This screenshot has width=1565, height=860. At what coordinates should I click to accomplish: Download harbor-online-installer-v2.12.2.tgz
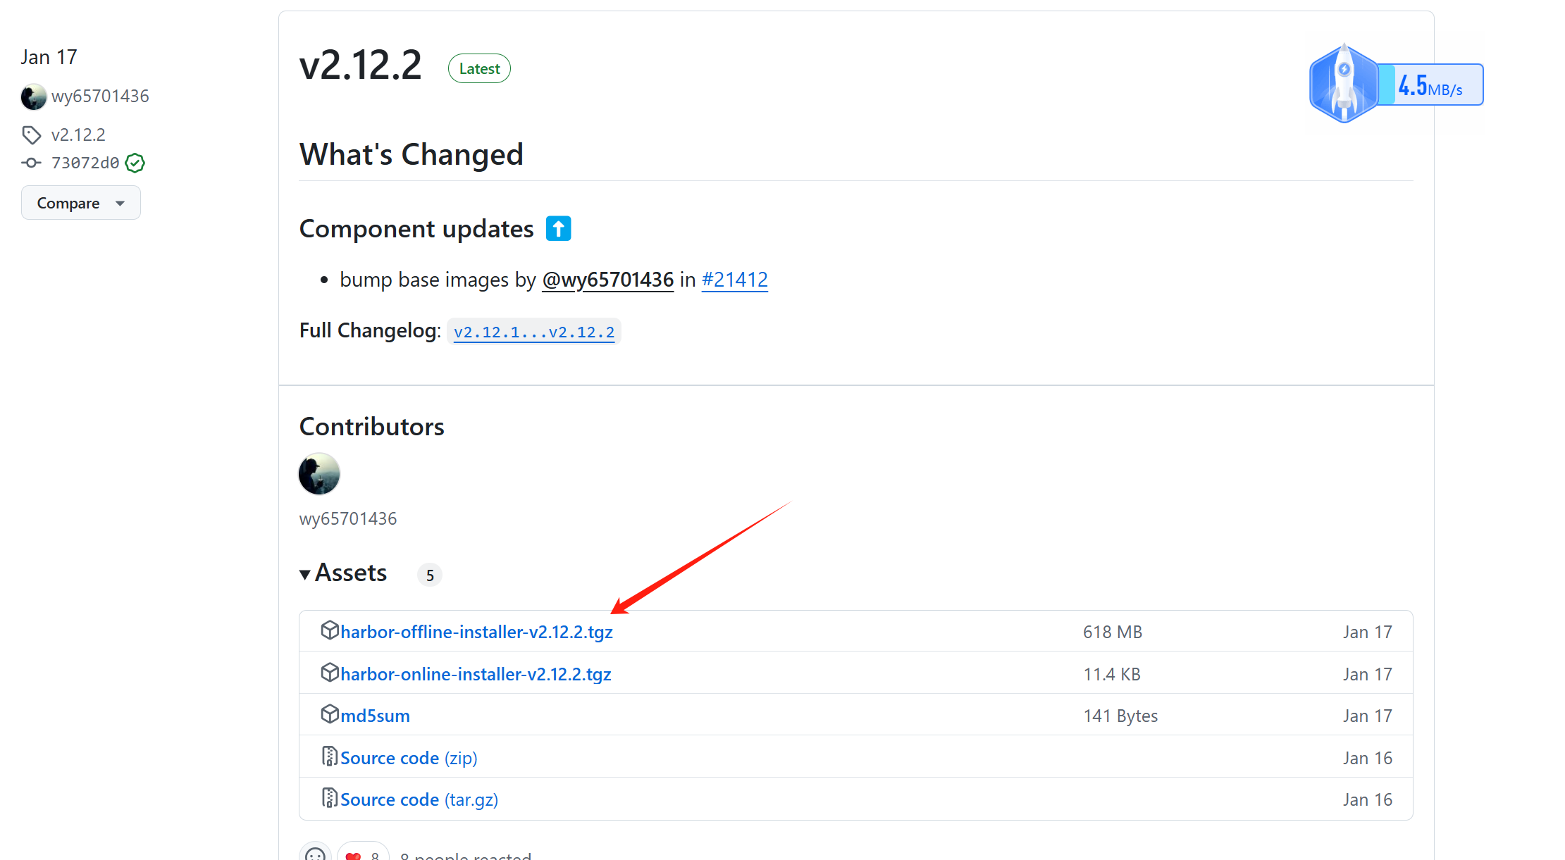476,674
